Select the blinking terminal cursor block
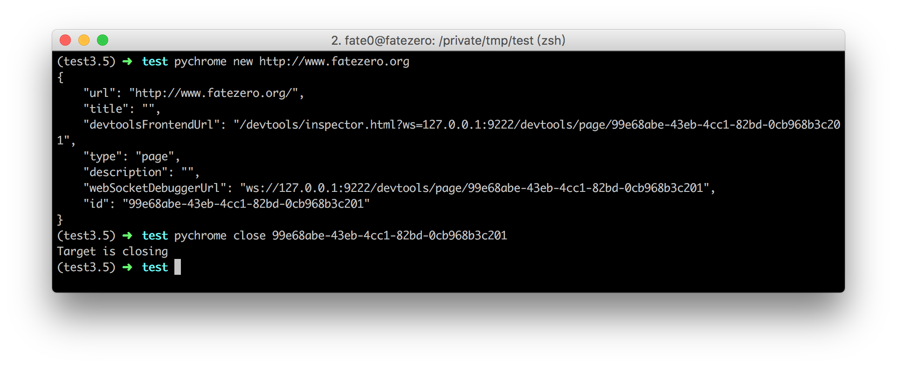The image size is (897, 367). click(179, 267)
